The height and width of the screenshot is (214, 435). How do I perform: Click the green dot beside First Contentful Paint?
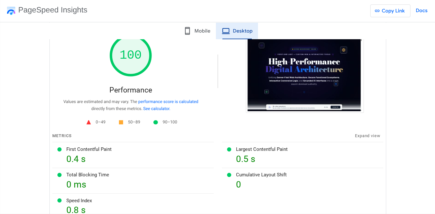point(59,149)
